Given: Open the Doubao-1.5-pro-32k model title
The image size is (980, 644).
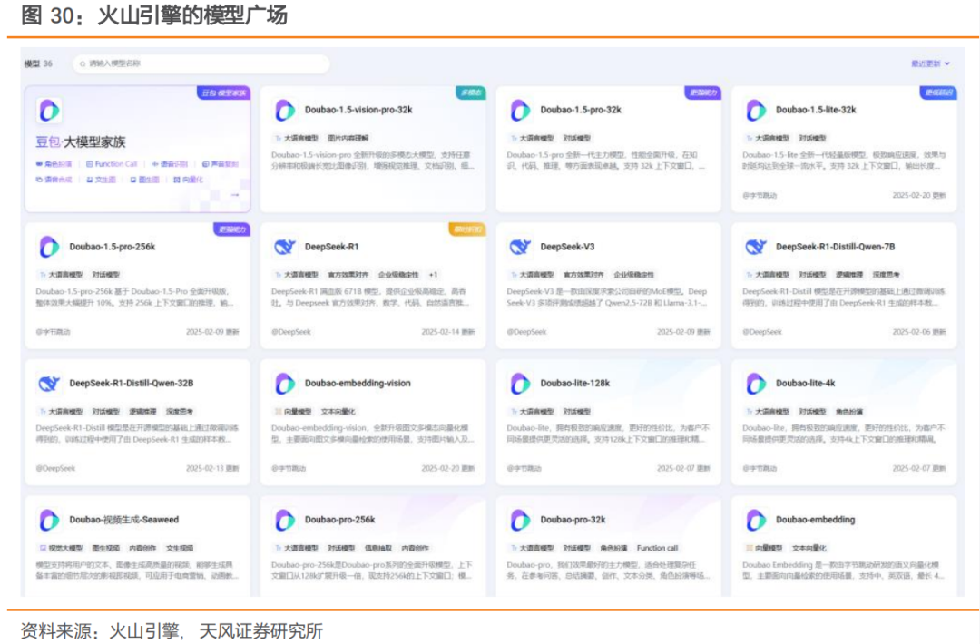Looking at the screenshot, I should tap(581, 110).
